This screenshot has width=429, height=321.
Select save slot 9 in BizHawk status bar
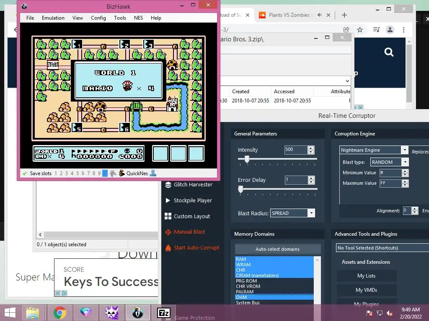click(x=99, y=173)
